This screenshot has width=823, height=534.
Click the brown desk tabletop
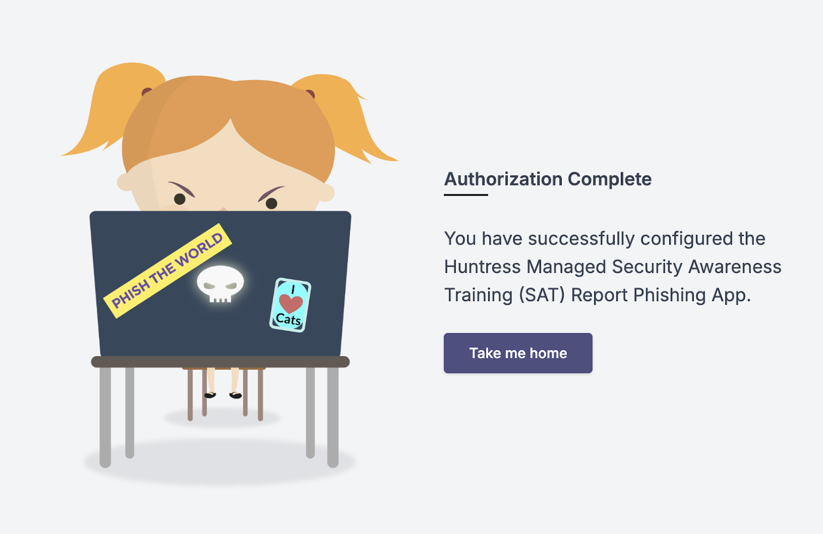(x=220, y=362)
